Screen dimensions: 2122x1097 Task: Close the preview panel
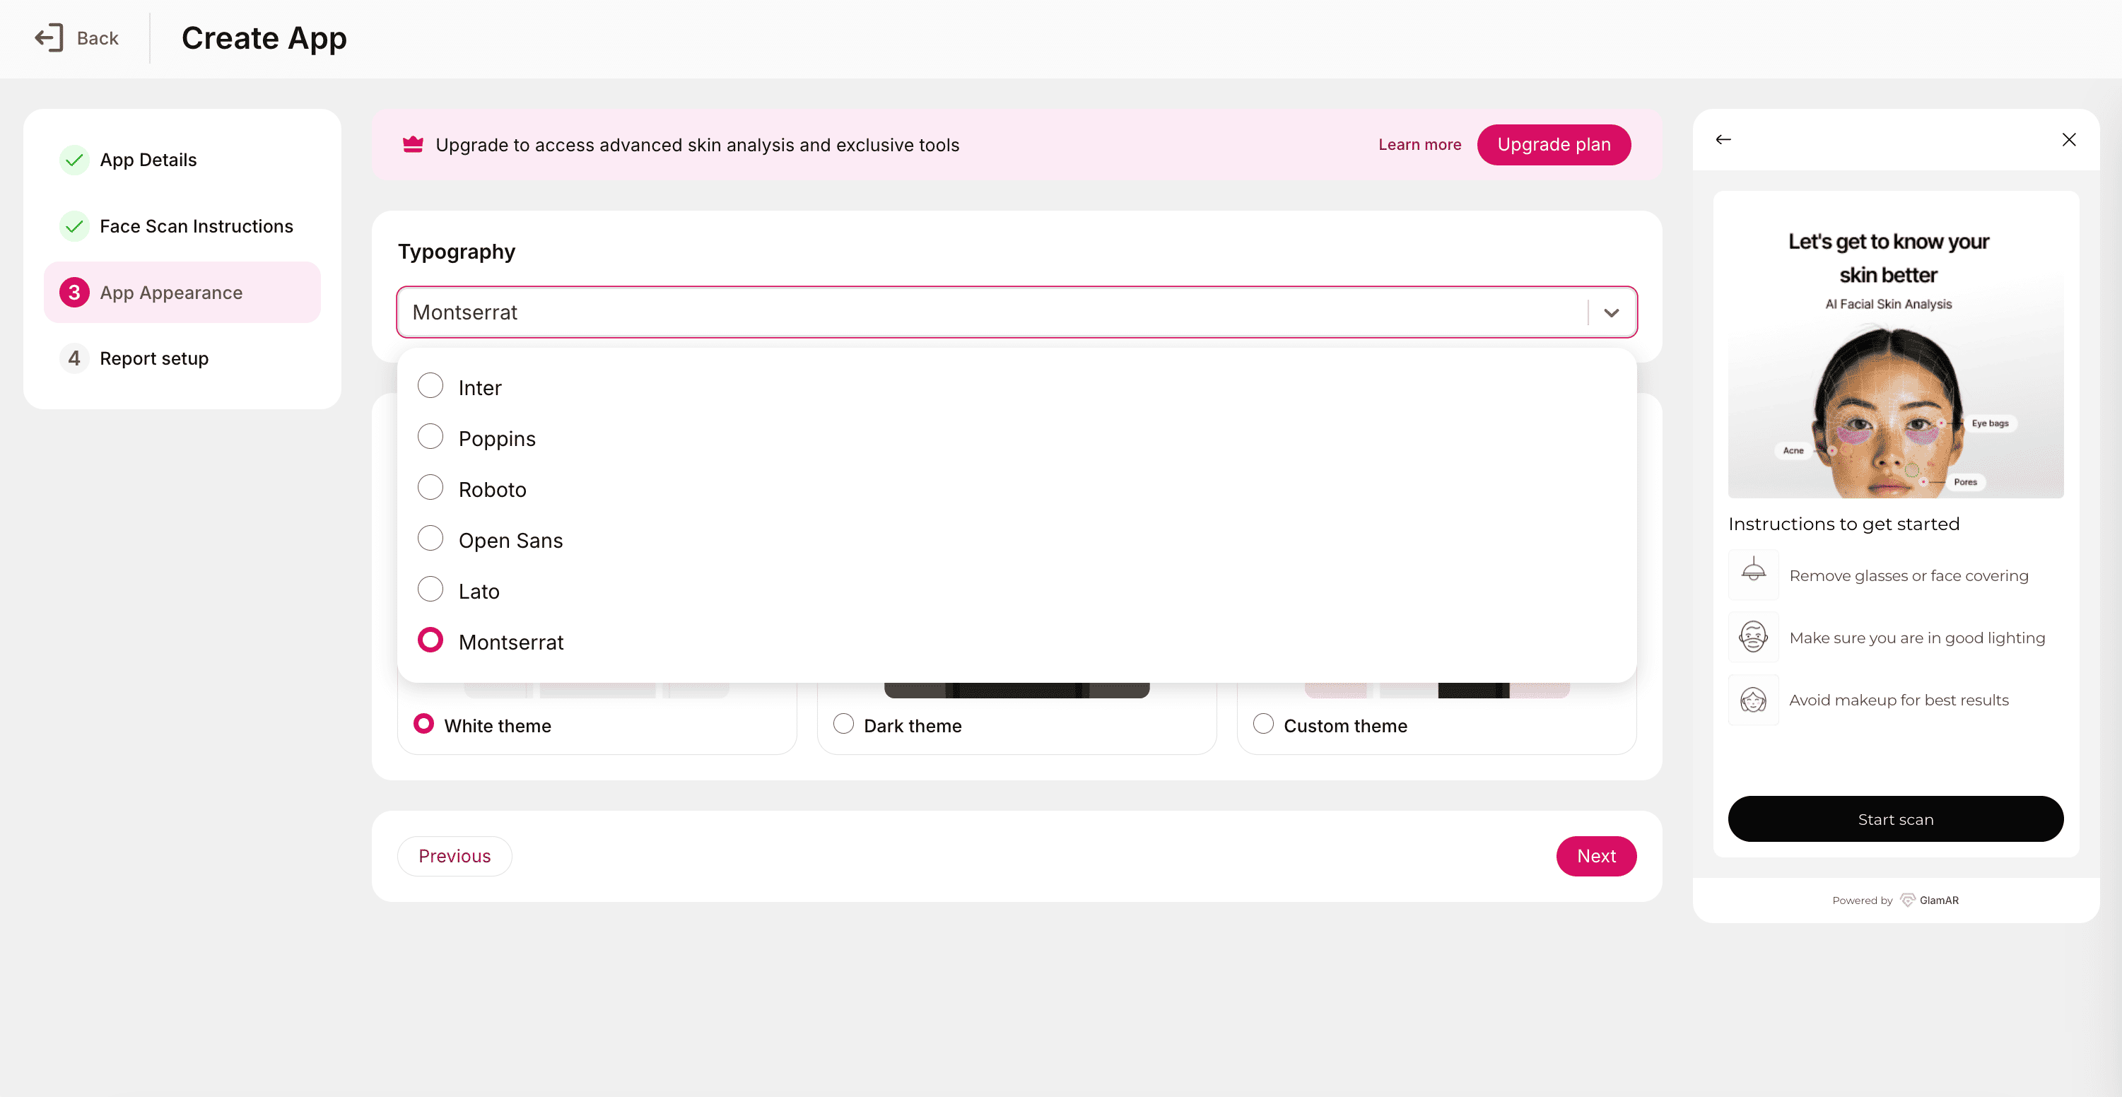[2068, 139]
